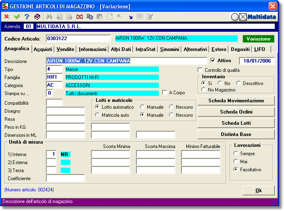This screenshot has height=211, width=284.
Task: Open the Informazioni tab
Action: tap(93, 49)
